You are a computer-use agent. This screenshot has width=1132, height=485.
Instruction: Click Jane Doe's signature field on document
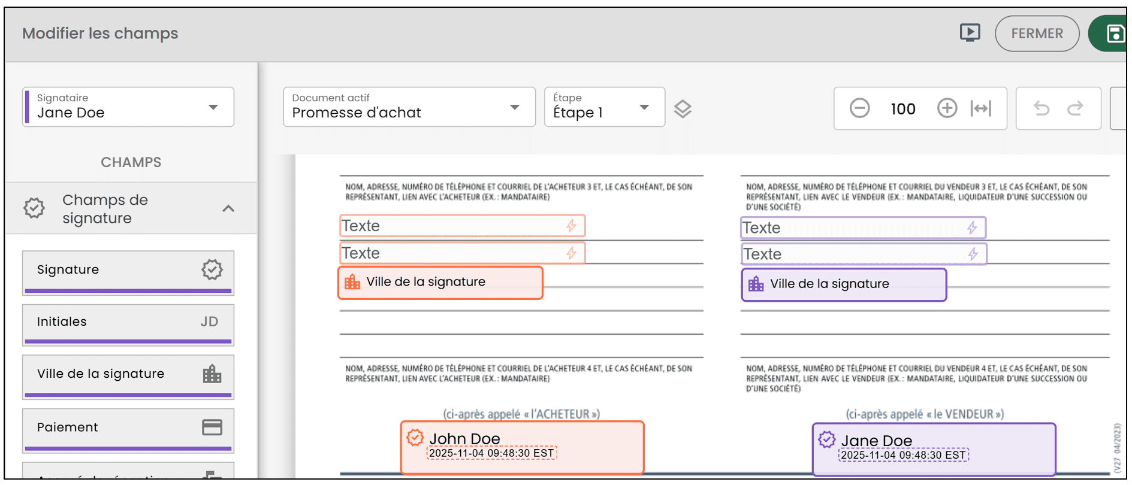933,449
